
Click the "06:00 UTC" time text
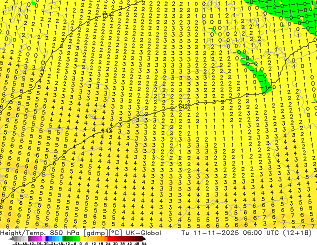point(262,233)
